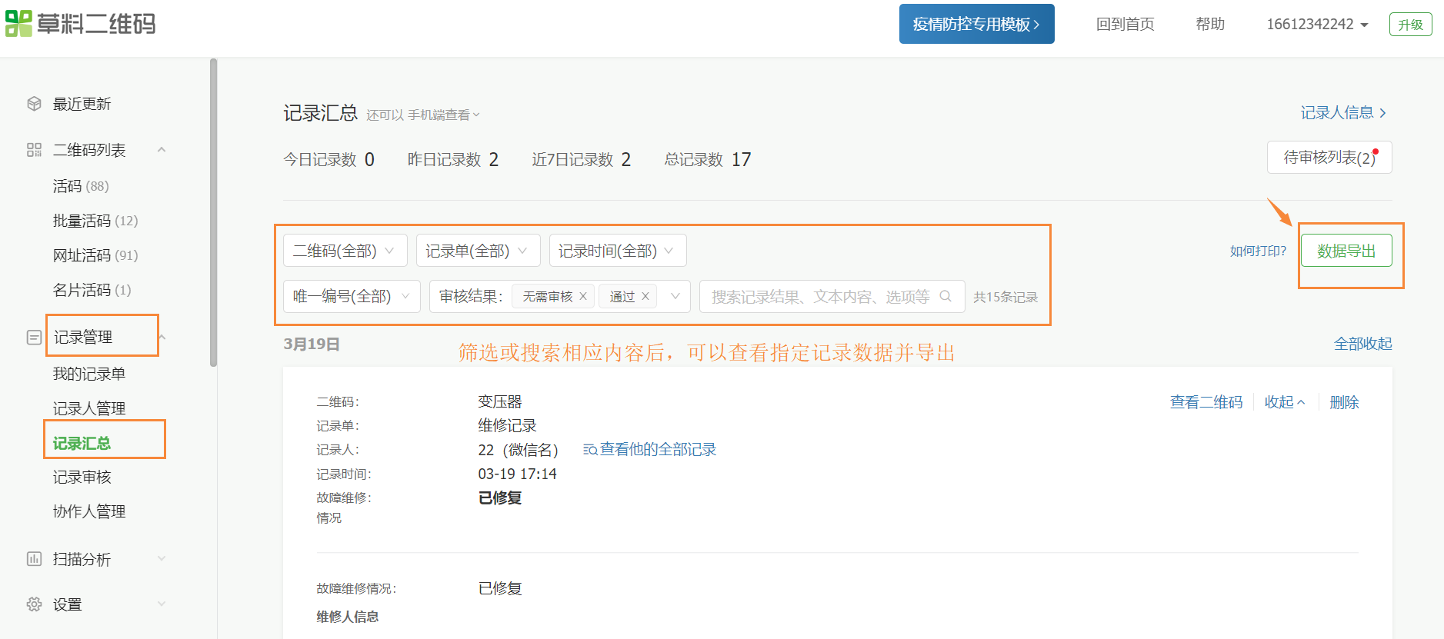The height and width of the screenshot is (639, 1444).
Task: Open 记录审核 in the sidebar
Action: (82, 477)
